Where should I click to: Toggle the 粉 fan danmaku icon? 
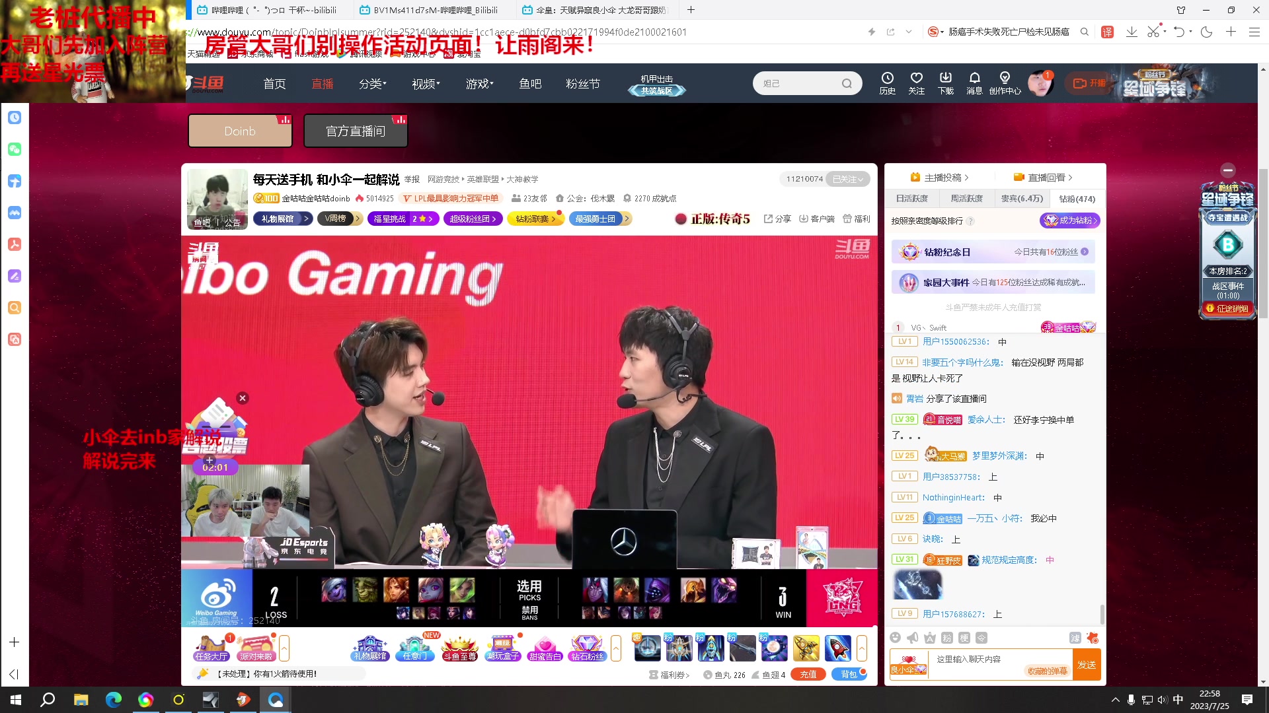946,638
